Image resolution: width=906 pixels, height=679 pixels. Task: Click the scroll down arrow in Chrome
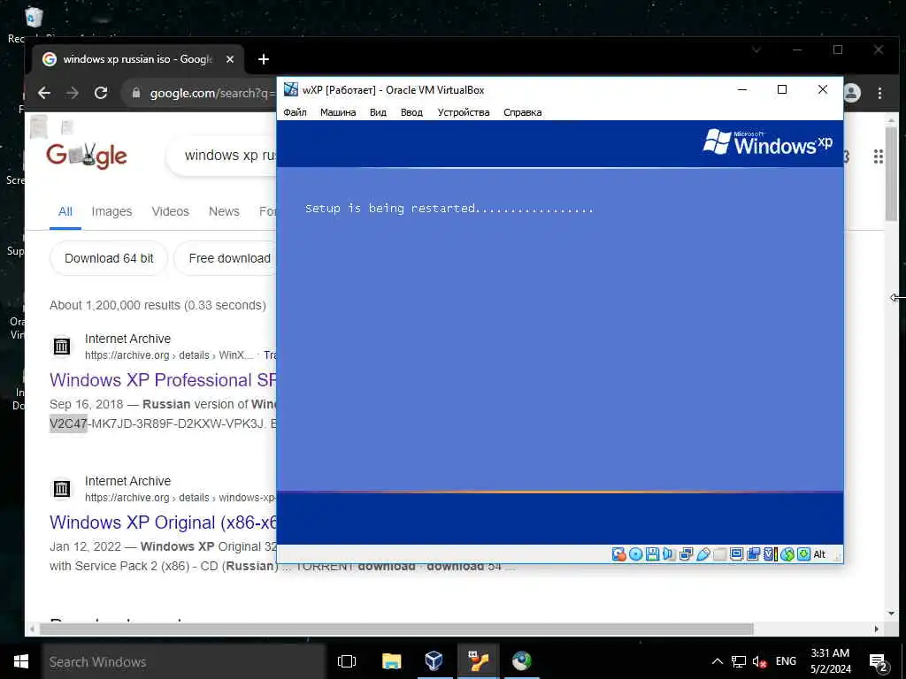tap(892, 614)
